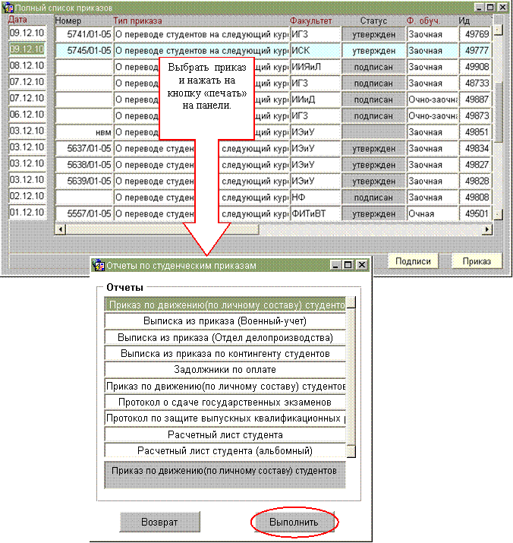Click the reports list scroll down button
This screenshot has height=543, width=513.
point(351,452)
